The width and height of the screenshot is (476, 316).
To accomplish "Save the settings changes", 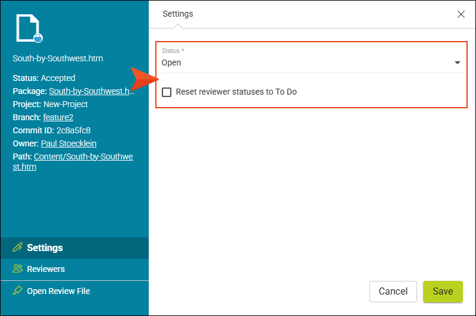I will click(443, 292).
